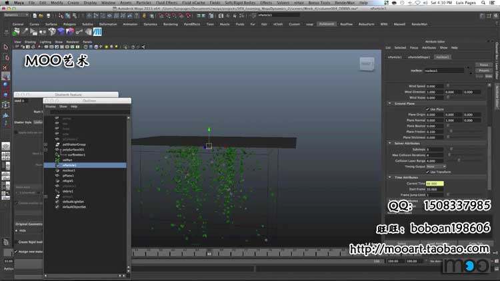Click the key-shaped shelf icon
The height and width of the screenshot is (281, 500).
(79, 32)
